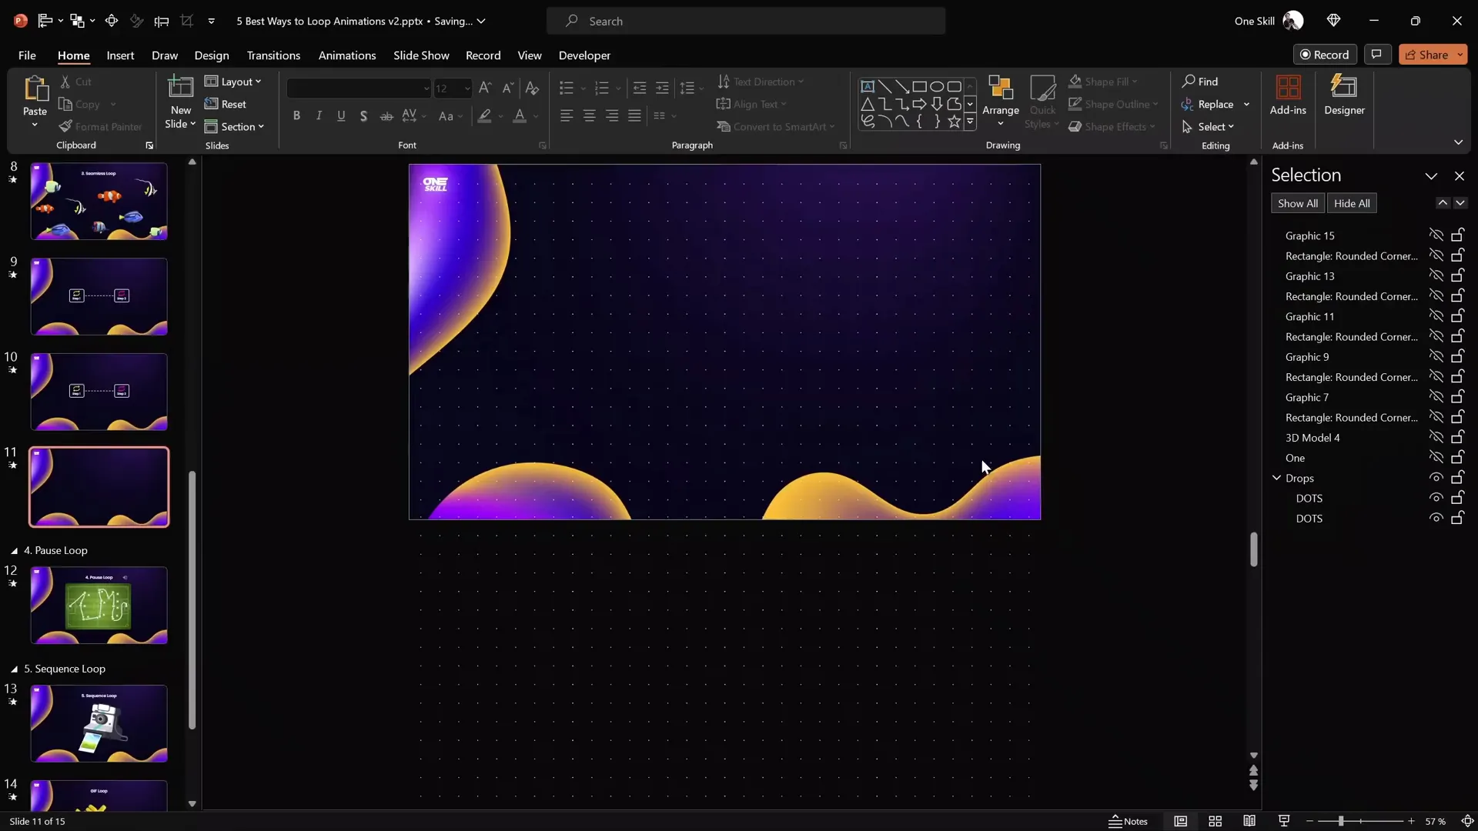This screenshot has width=1478, height=831.
Task: Click the Hide All button
Action: pos(1352,203)
